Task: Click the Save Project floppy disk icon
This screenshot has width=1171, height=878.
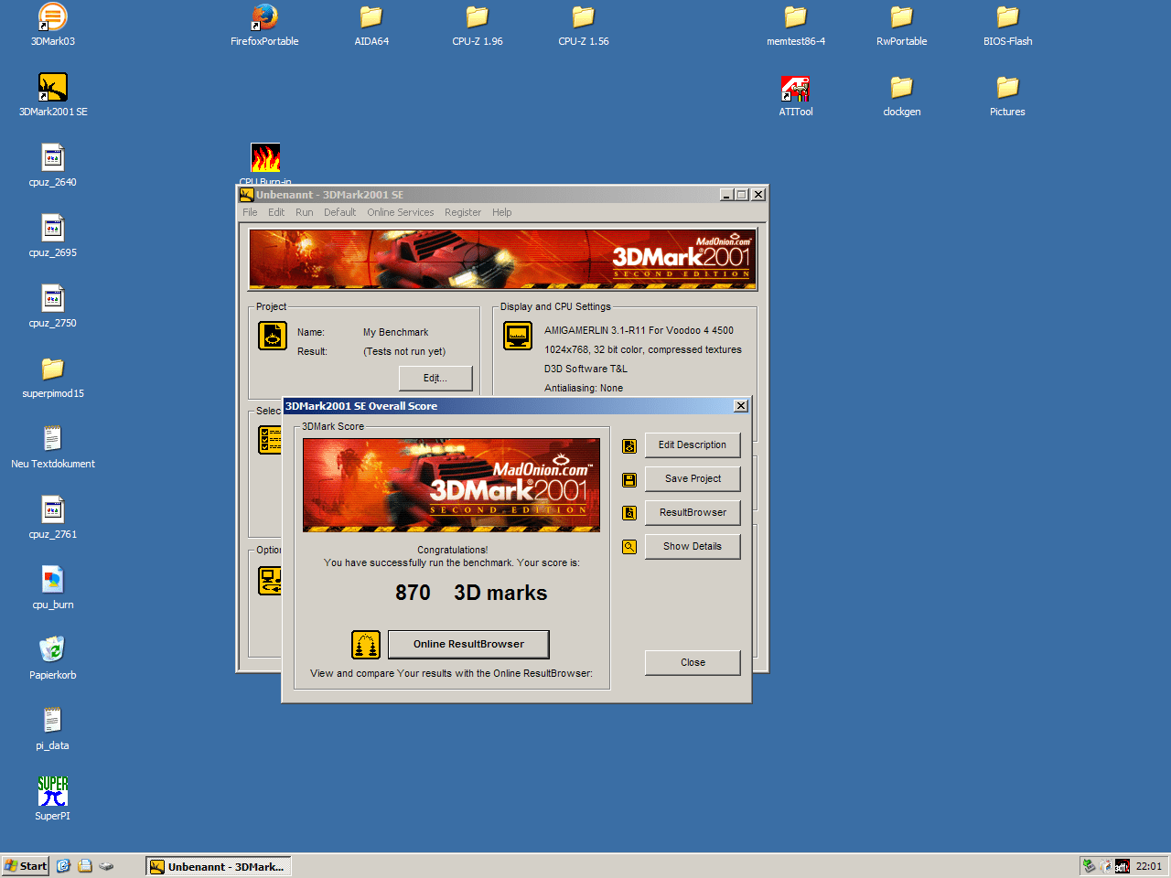Action: [x=629, y=480]
